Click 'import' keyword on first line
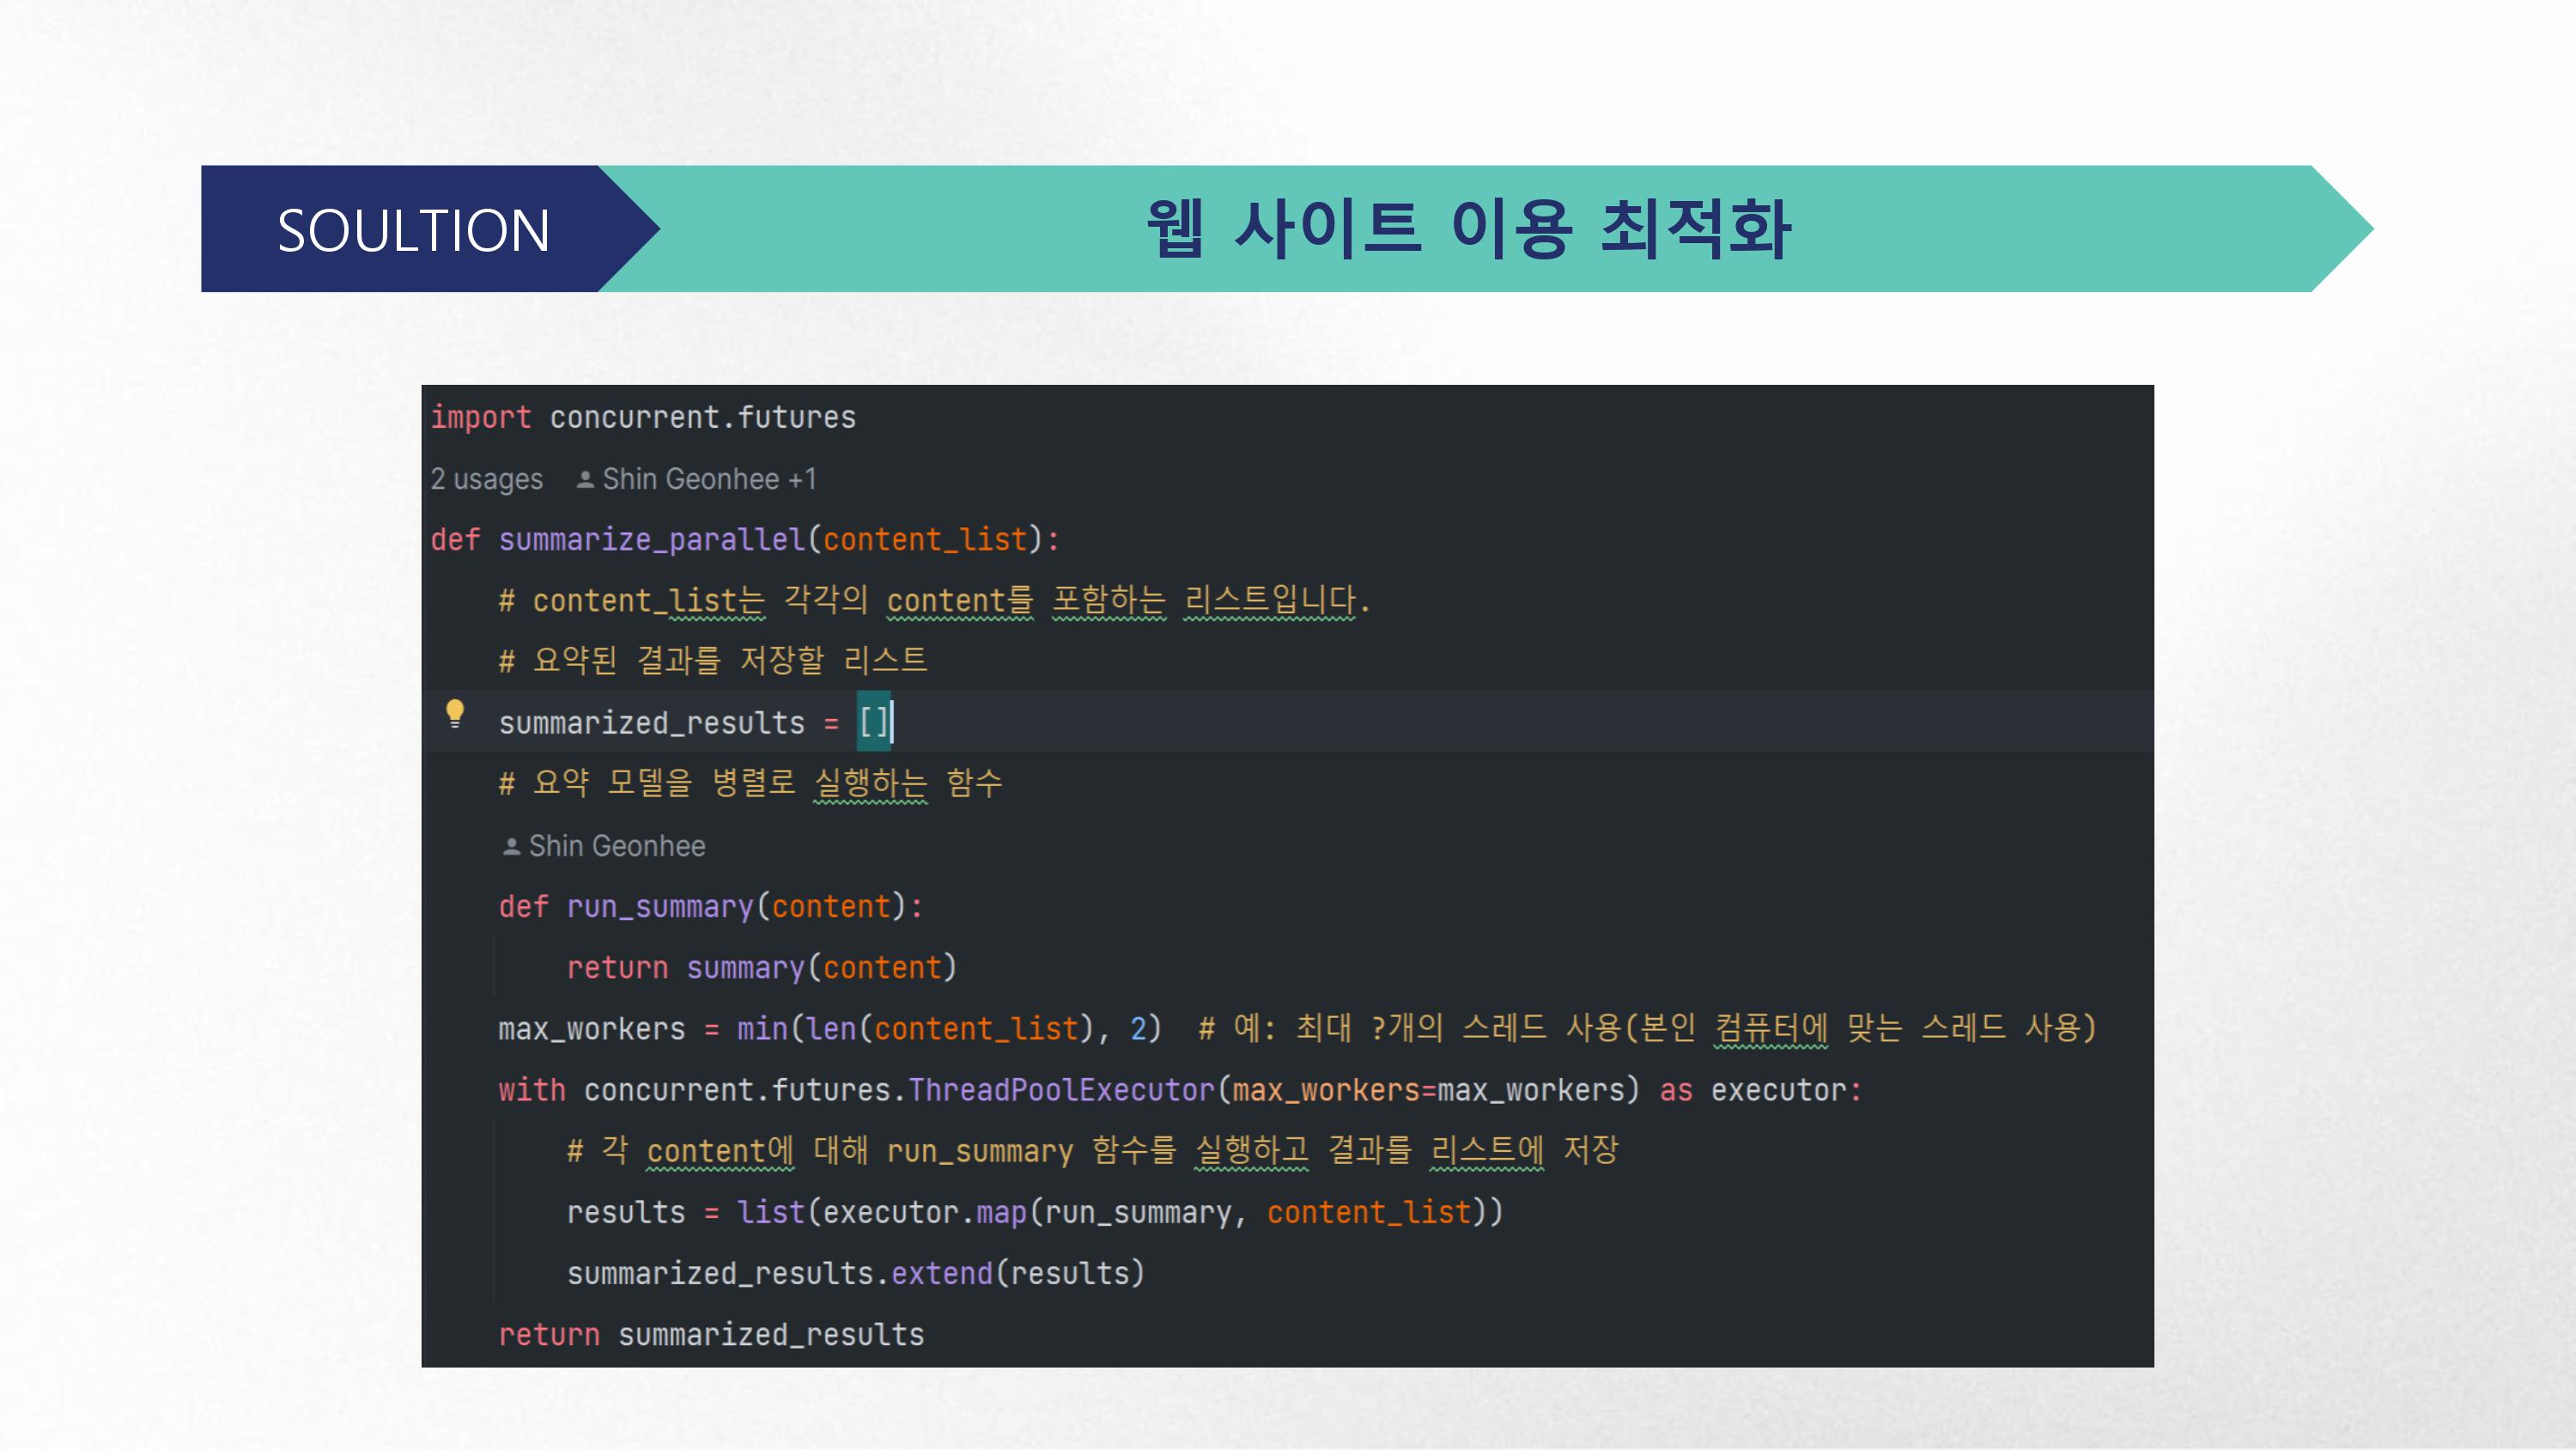This screenshot has height=1450, width=2576. point(480,417)
